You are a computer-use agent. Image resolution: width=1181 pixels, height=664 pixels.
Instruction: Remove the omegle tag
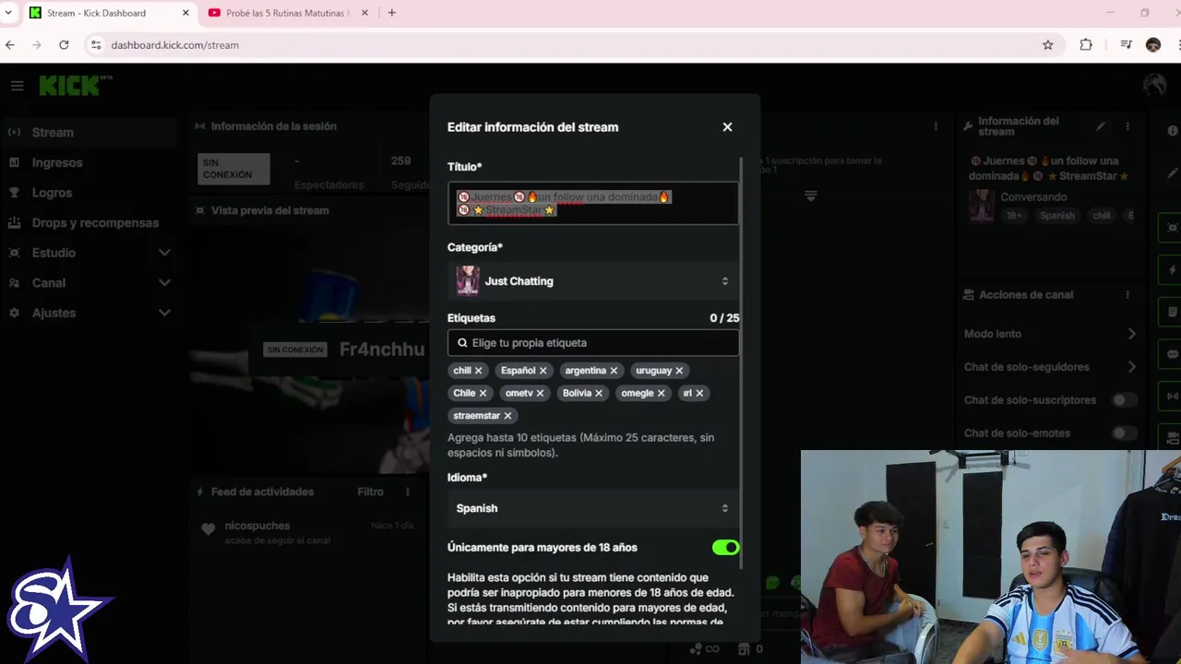[x=661, y=393]
